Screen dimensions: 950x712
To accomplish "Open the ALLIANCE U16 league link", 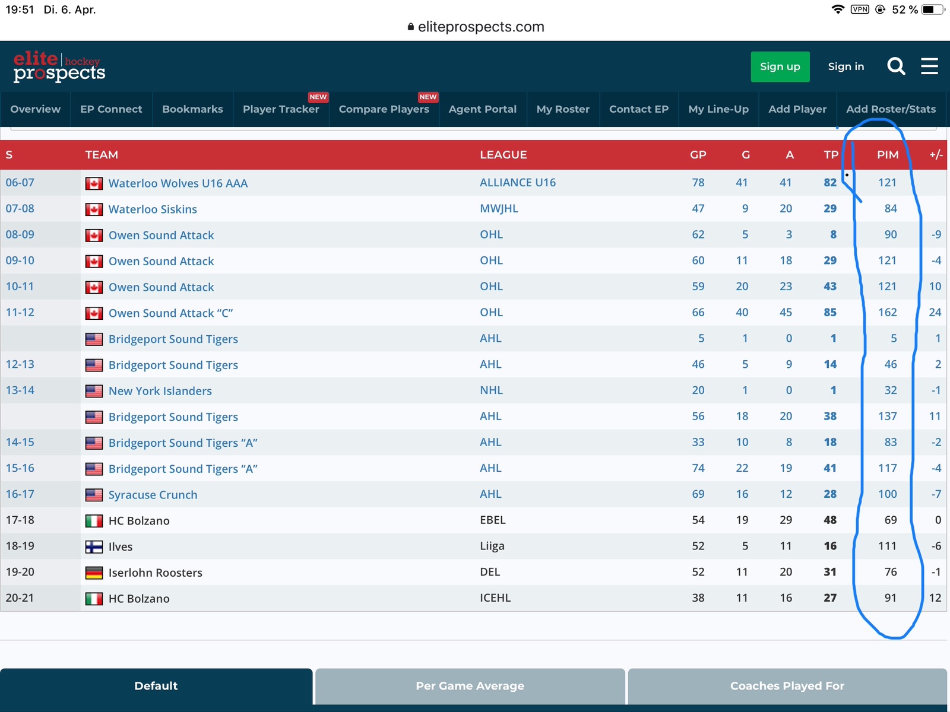I will coord(517,183).
